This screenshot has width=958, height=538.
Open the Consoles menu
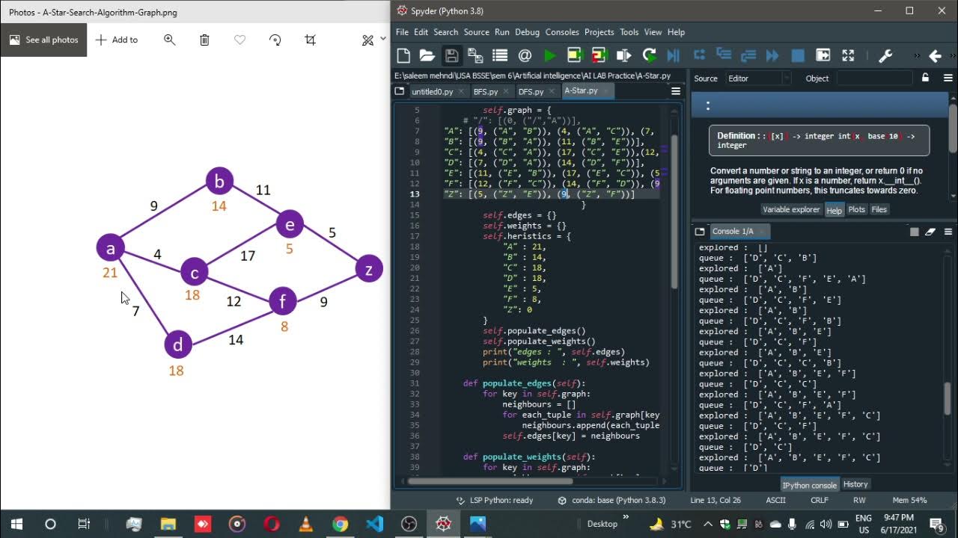562,32
